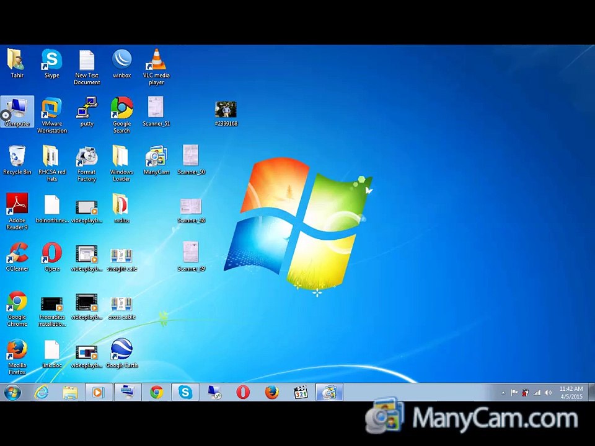The width and height of the screenshot is (595, 446).
Task: Switch to ManyCam taskbar button
Action: (329, 392)
